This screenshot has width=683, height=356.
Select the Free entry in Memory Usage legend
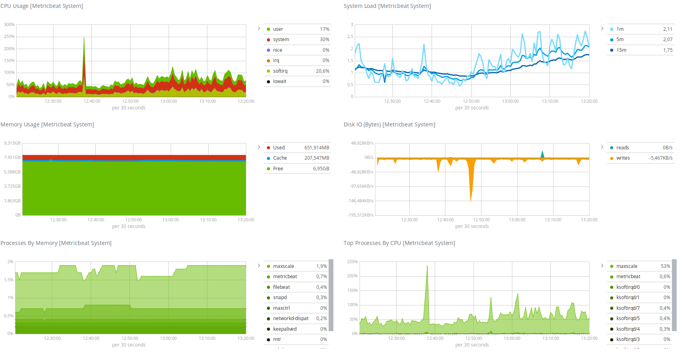278,169
